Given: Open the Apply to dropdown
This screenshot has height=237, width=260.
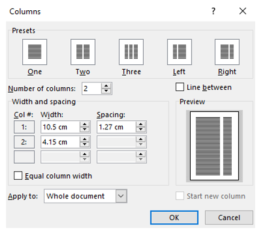Looking at the screenshot, I should click(x=121, y=196).
